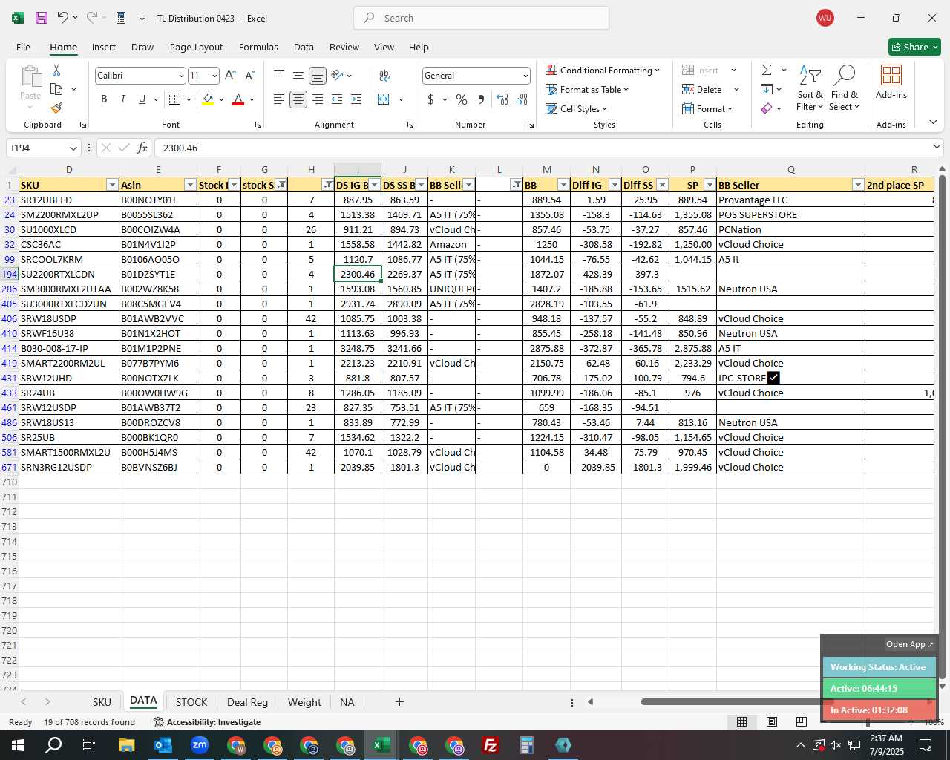Viewport: 950px width, 760px height.
Task: Click the Percent Style icon
Action: pos(462,99)
